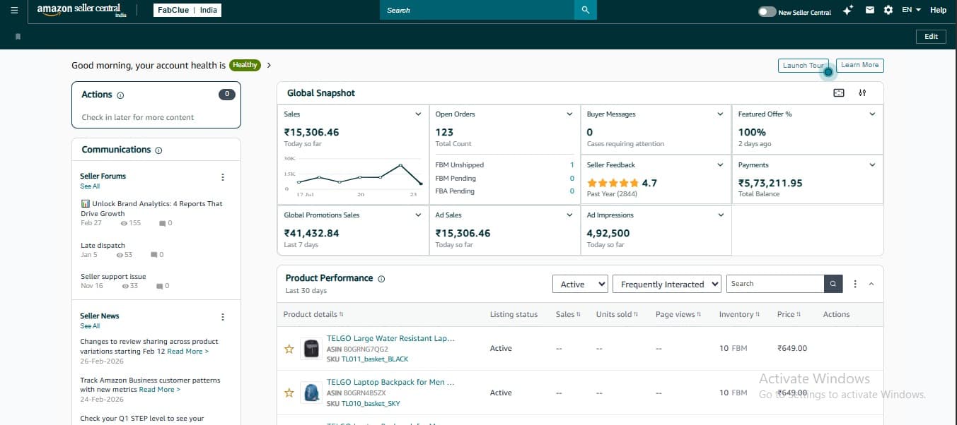Open the Late dispatch forum post
Viewport: 957px width, 425px height.
[103, 246]
